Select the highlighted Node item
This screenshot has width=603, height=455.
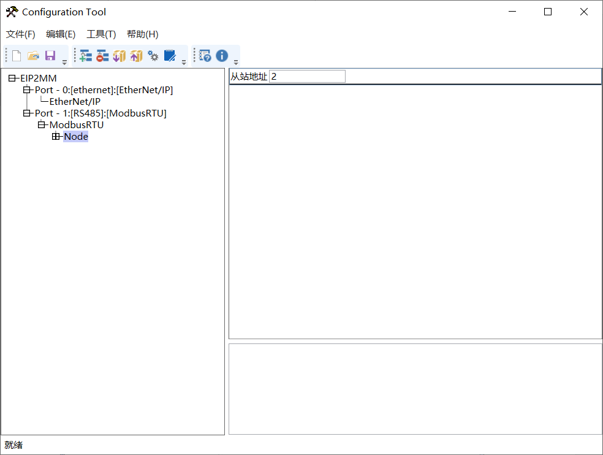point(76,136)
